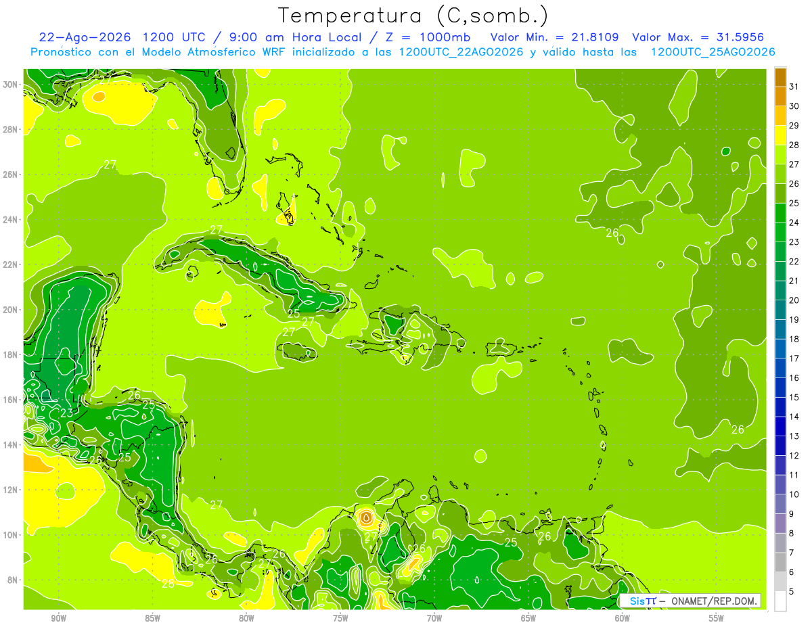The image size is (812, 627).
Task: Click the '5' label on the color scale
Action: 792,591
